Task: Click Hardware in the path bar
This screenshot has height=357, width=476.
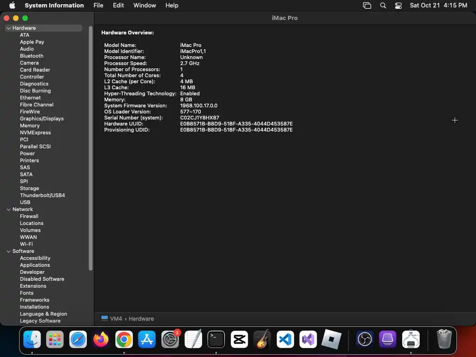Action: point(141,319)
